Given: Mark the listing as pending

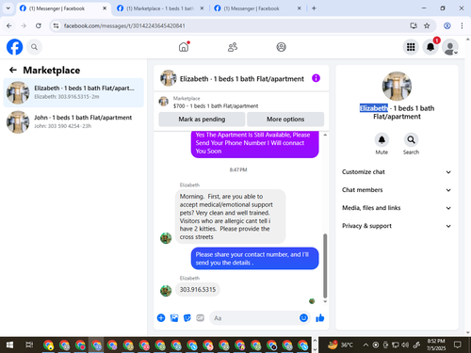Looking at the screenshot, I should pos(202,120).
